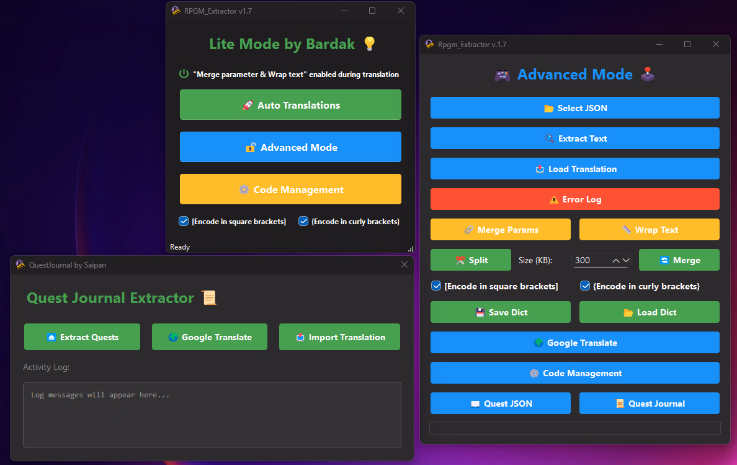Click Import Translation in Quest Journal
Viewport: 737px width, 465px height.
(x=339, y=337)
